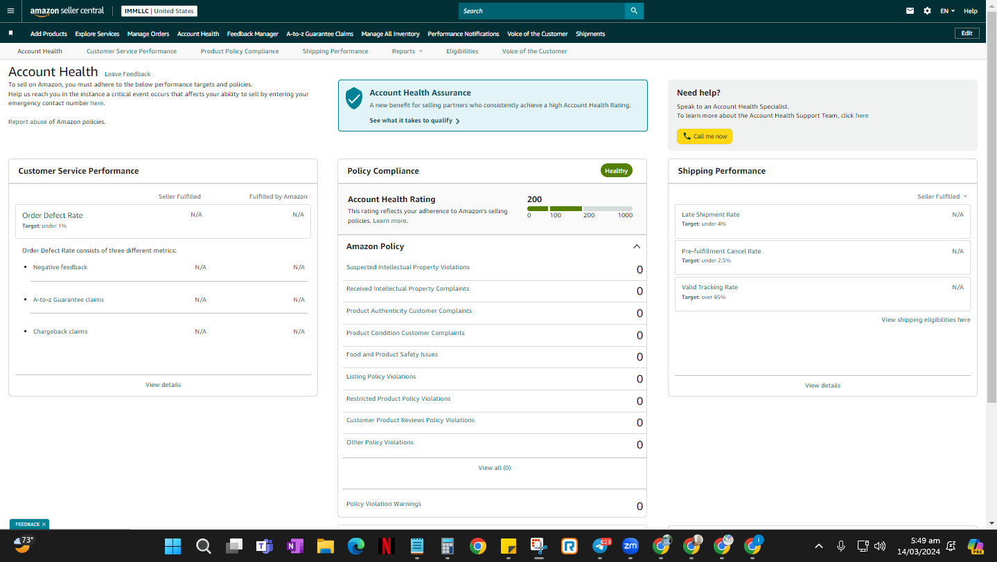Click See what it takes to qualify

(414, 120)
